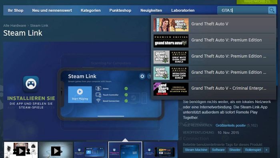Image resolution: width=280 pixels, height=158 pixels.
Task: Select the highlighted fourth screenshot thumbnail
Action: point(125,150)
